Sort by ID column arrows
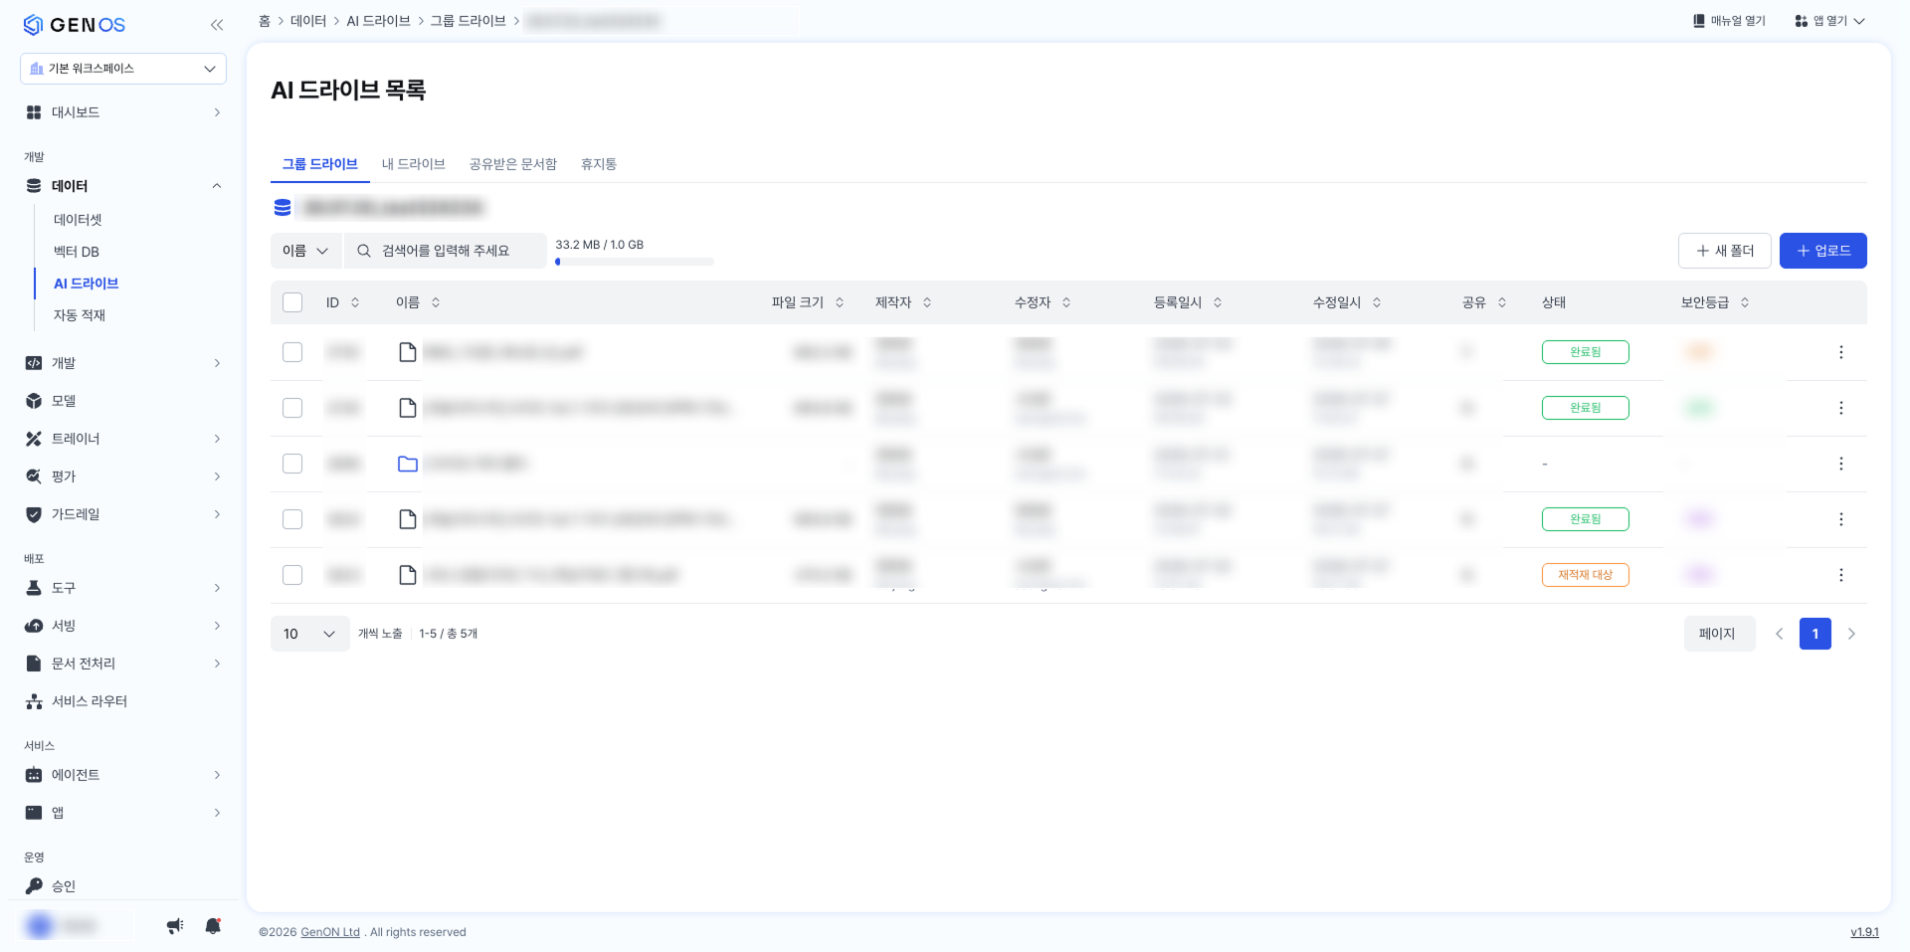 [x=355, y=302]
